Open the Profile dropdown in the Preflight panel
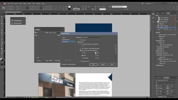Viewport: 178px width, 100px height. pyautogui.click(x=54, y=33)
